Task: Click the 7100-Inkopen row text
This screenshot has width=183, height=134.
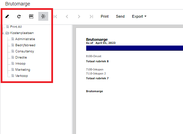Action: (95, 69)
